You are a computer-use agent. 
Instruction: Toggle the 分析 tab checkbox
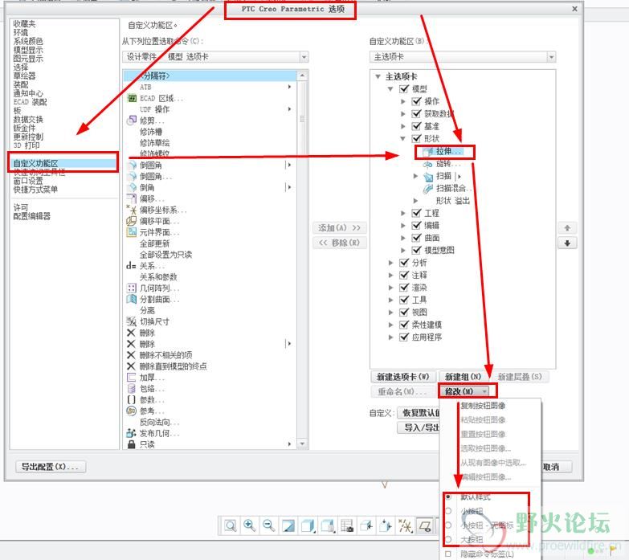pyautogui.click(x=404, y=263)
